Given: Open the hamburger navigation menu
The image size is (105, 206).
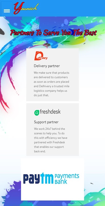Looking at the screenshot, I should [7, 11].
